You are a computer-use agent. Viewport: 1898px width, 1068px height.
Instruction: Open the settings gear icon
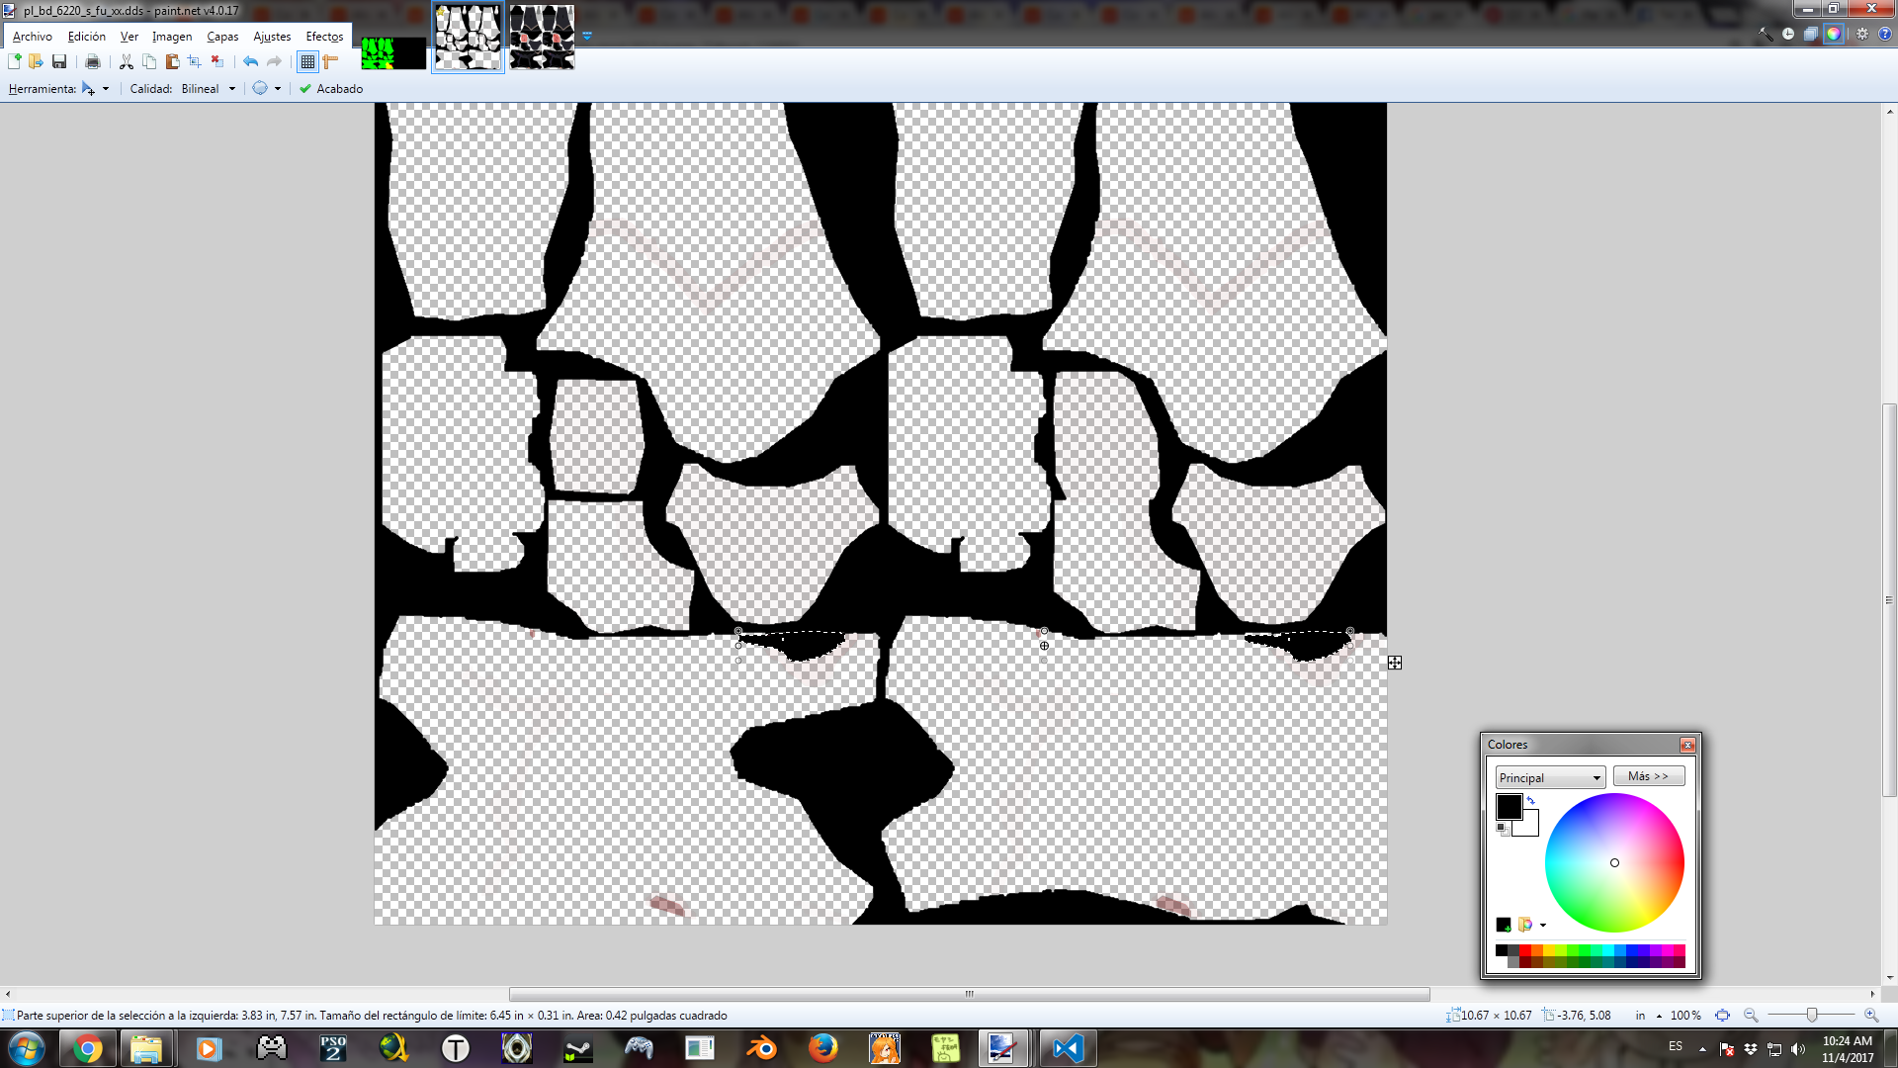pos(1862,34)
